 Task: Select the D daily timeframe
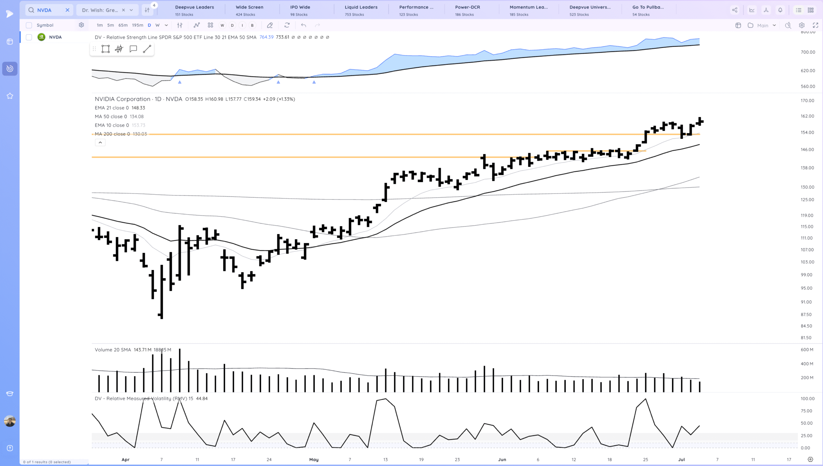[x=149, y=25]
